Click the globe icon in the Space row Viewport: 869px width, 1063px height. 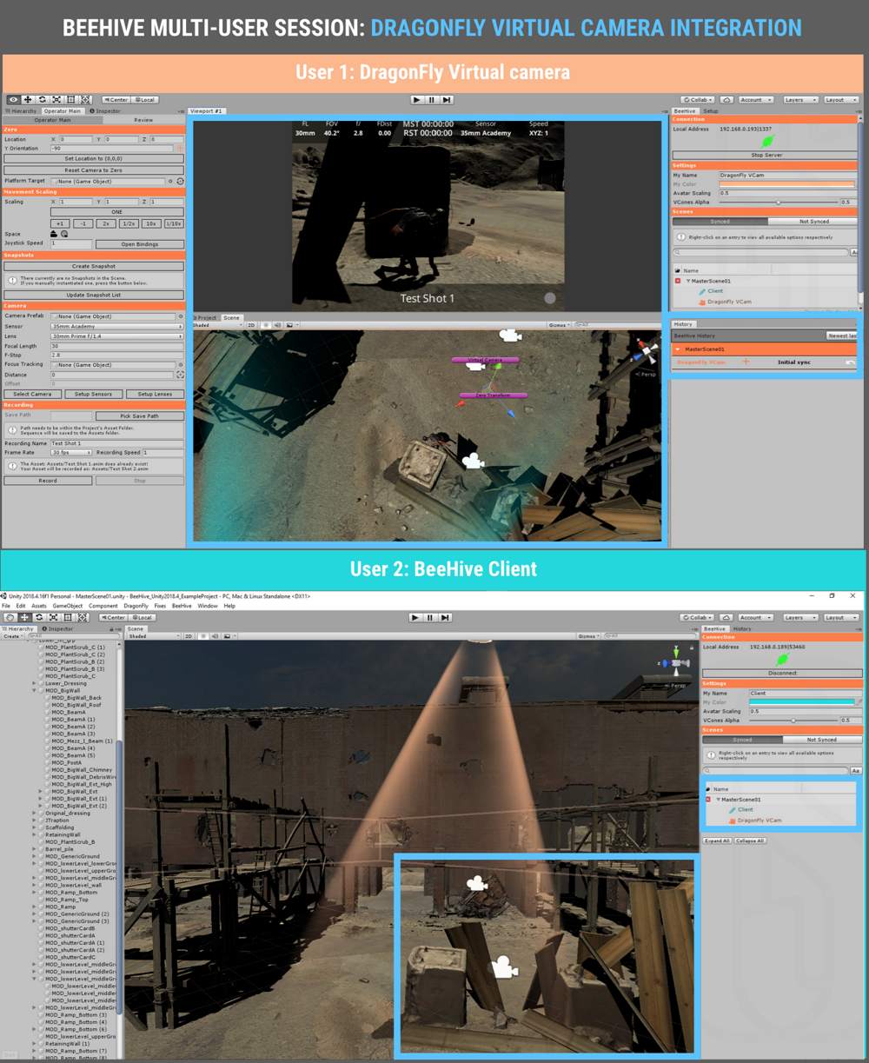[x=64, y=234]
